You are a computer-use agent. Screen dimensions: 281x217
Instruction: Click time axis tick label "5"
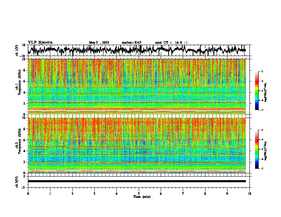pyautogui.click(x=139, y=194)
